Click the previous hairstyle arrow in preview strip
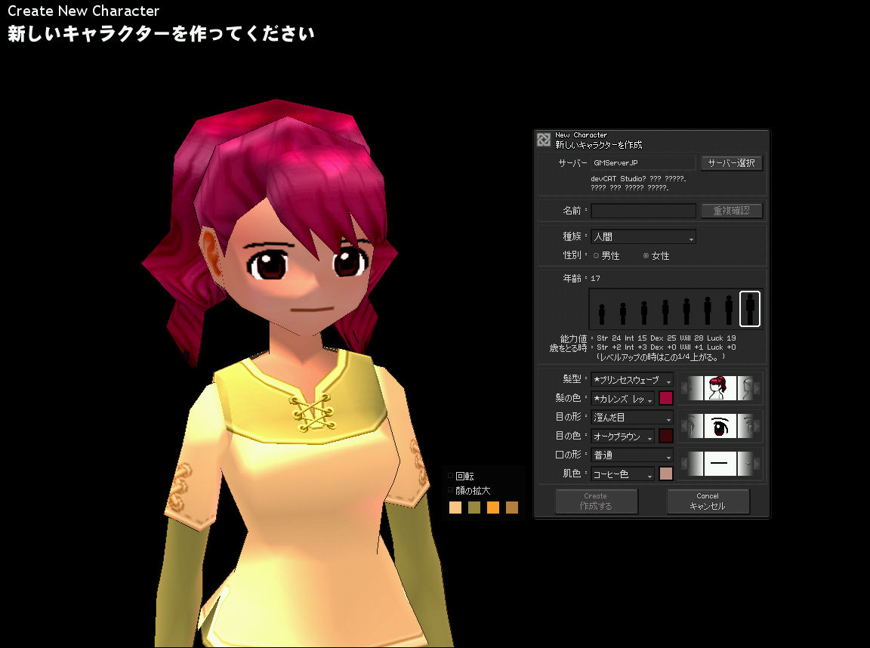This screenshot has width=870, height=648. click(684, 389)
